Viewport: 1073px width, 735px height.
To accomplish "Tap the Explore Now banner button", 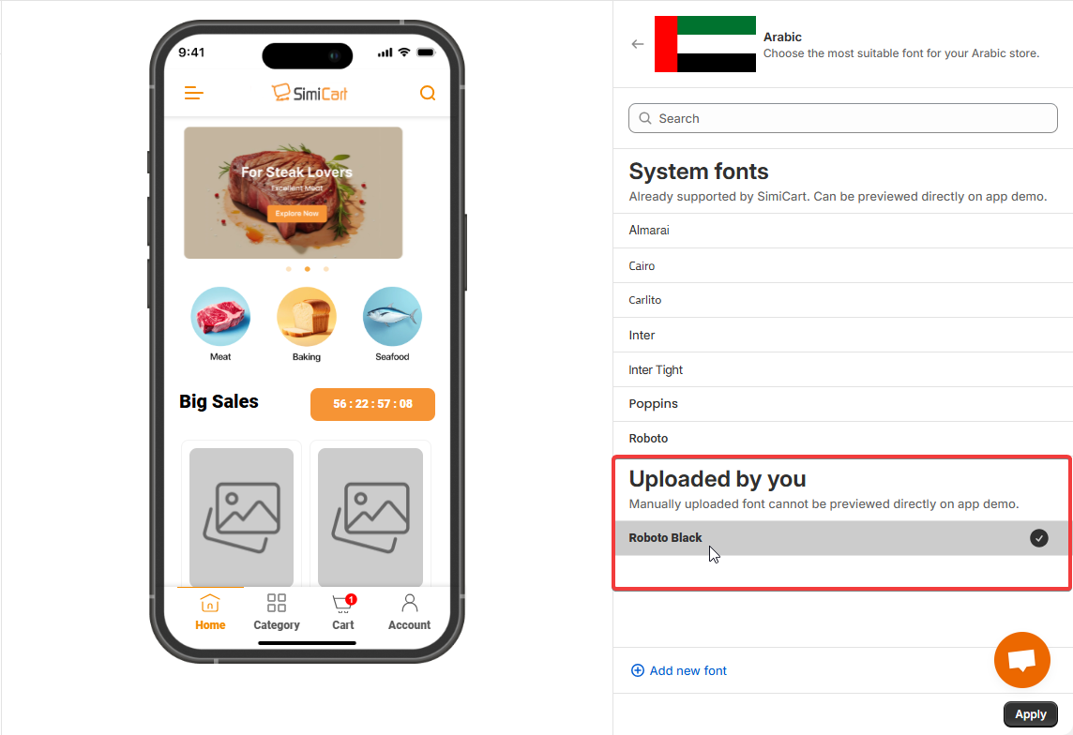I will (297, 214).
